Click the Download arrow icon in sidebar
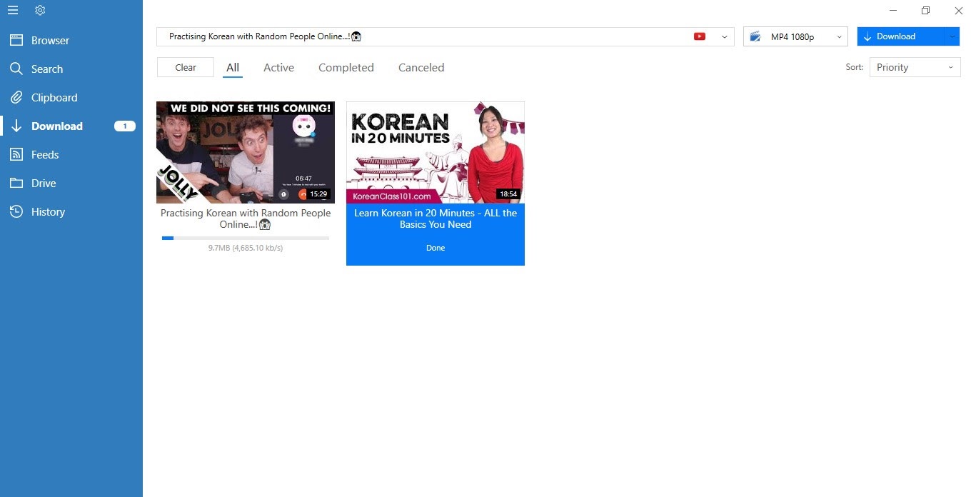The image size is (971, 497). coord(16,126)
